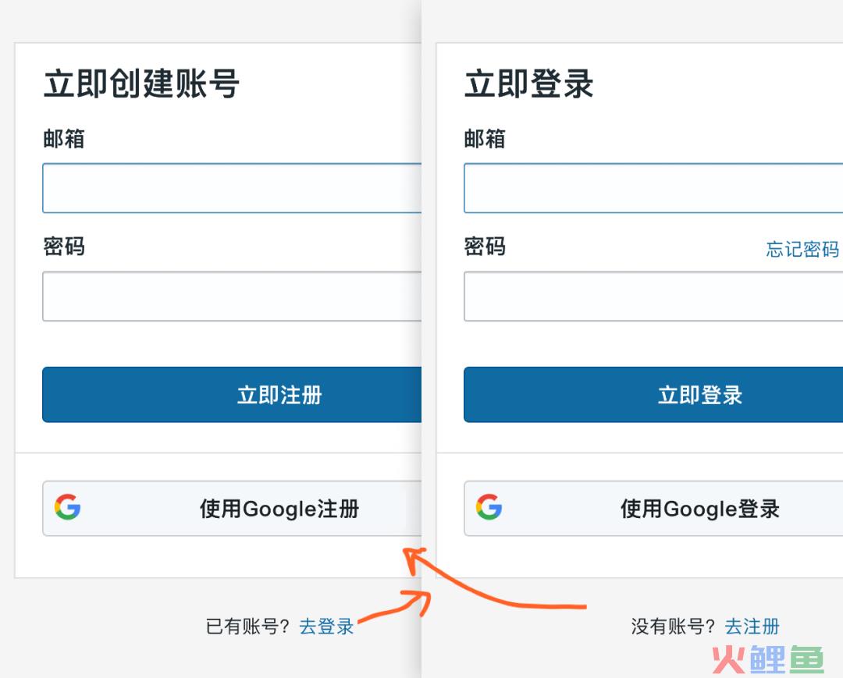
Task: Open the 去登录 link
Action: pos(326,627)
